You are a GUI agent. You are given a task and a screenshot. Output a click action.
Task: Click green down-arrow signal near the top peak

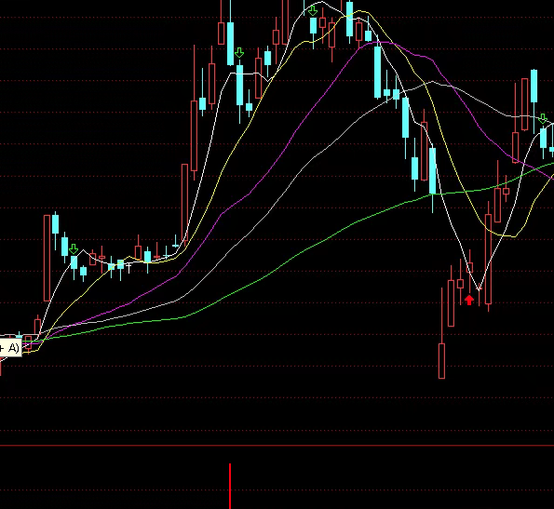coord(313,11)
